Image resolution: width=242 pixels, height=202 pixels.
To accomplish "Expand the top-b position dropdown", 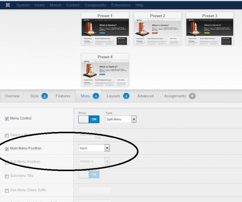I will click(x=94, y=148).
